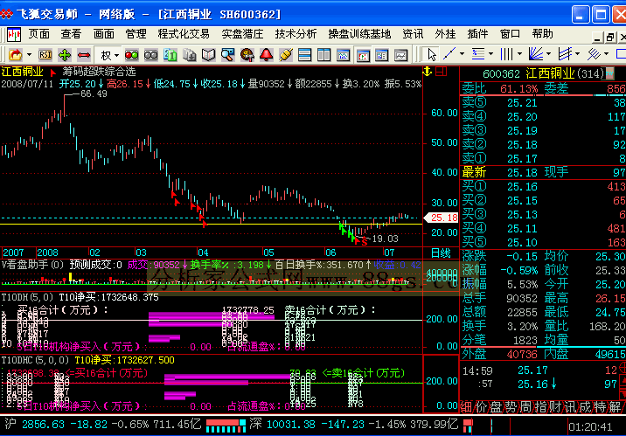Select the trend line drawing tool
Screen dimensions: 626x436
tap(450, 53)
